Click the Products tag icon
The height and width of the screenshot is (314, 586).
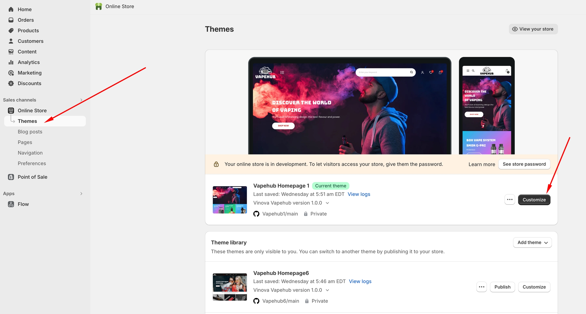[x=11, y=30]
